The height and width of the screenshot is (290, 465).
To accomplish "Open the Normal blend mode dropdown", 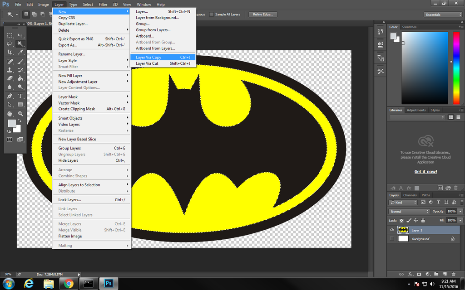I will coord(409,212).
